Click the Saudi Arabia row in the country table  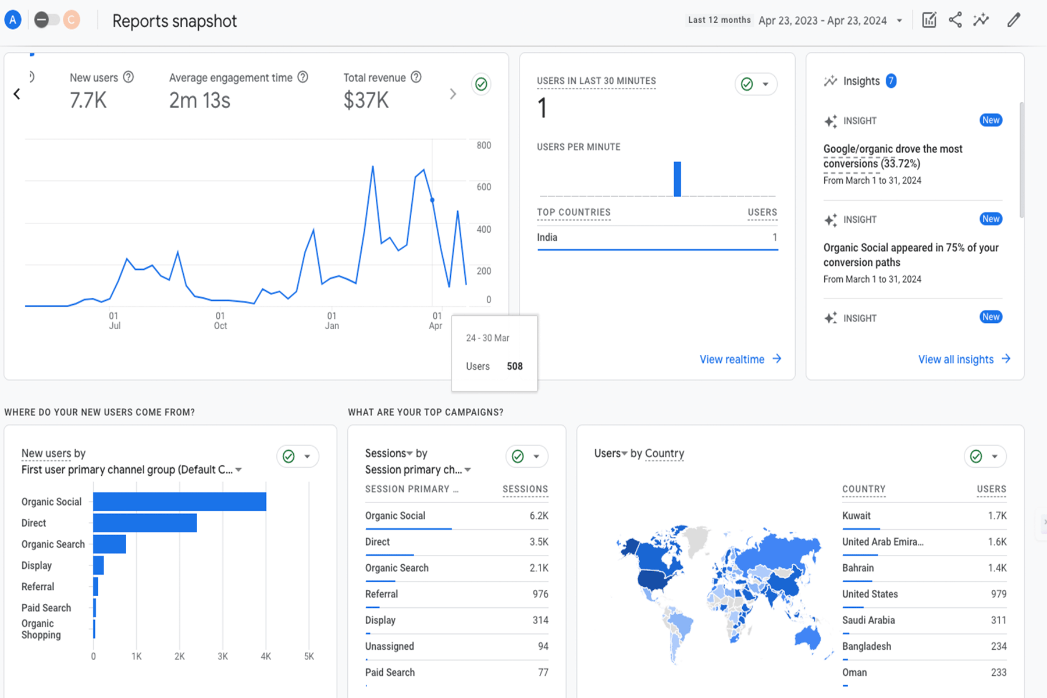924,621
